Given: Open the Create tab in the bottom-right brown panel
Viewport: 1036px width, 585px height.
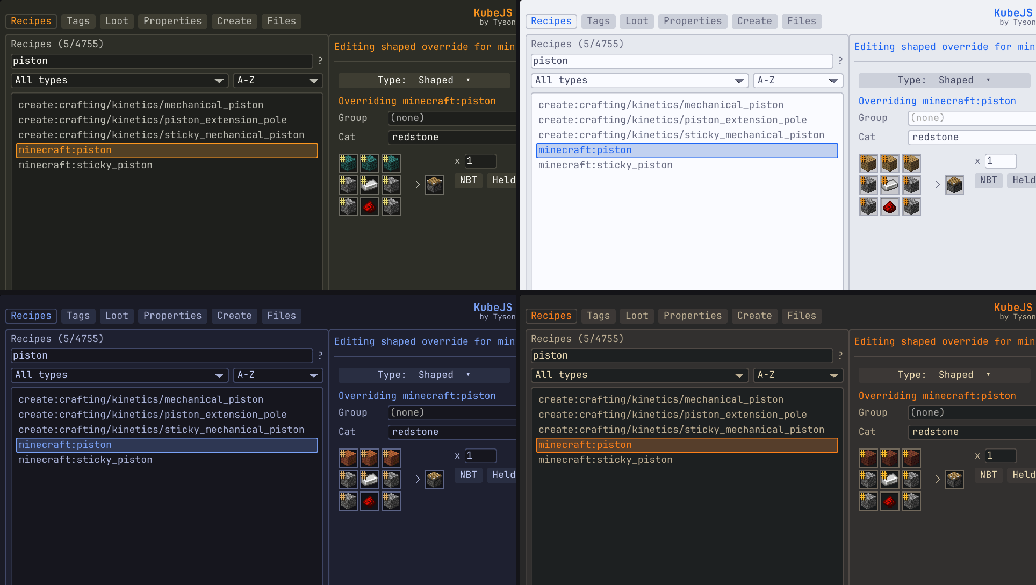Looking at the screenshot, I should (x=754, y=316).
